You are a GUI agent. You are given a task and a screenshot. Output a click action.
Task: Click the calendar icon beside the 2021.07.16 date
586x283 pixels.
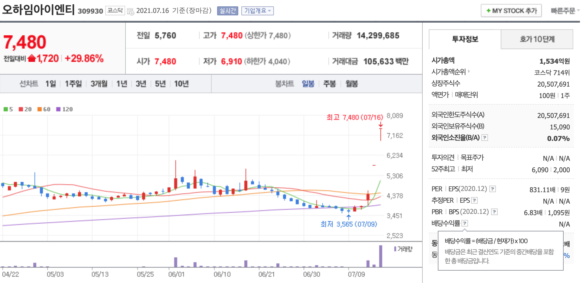pos(130,11)
